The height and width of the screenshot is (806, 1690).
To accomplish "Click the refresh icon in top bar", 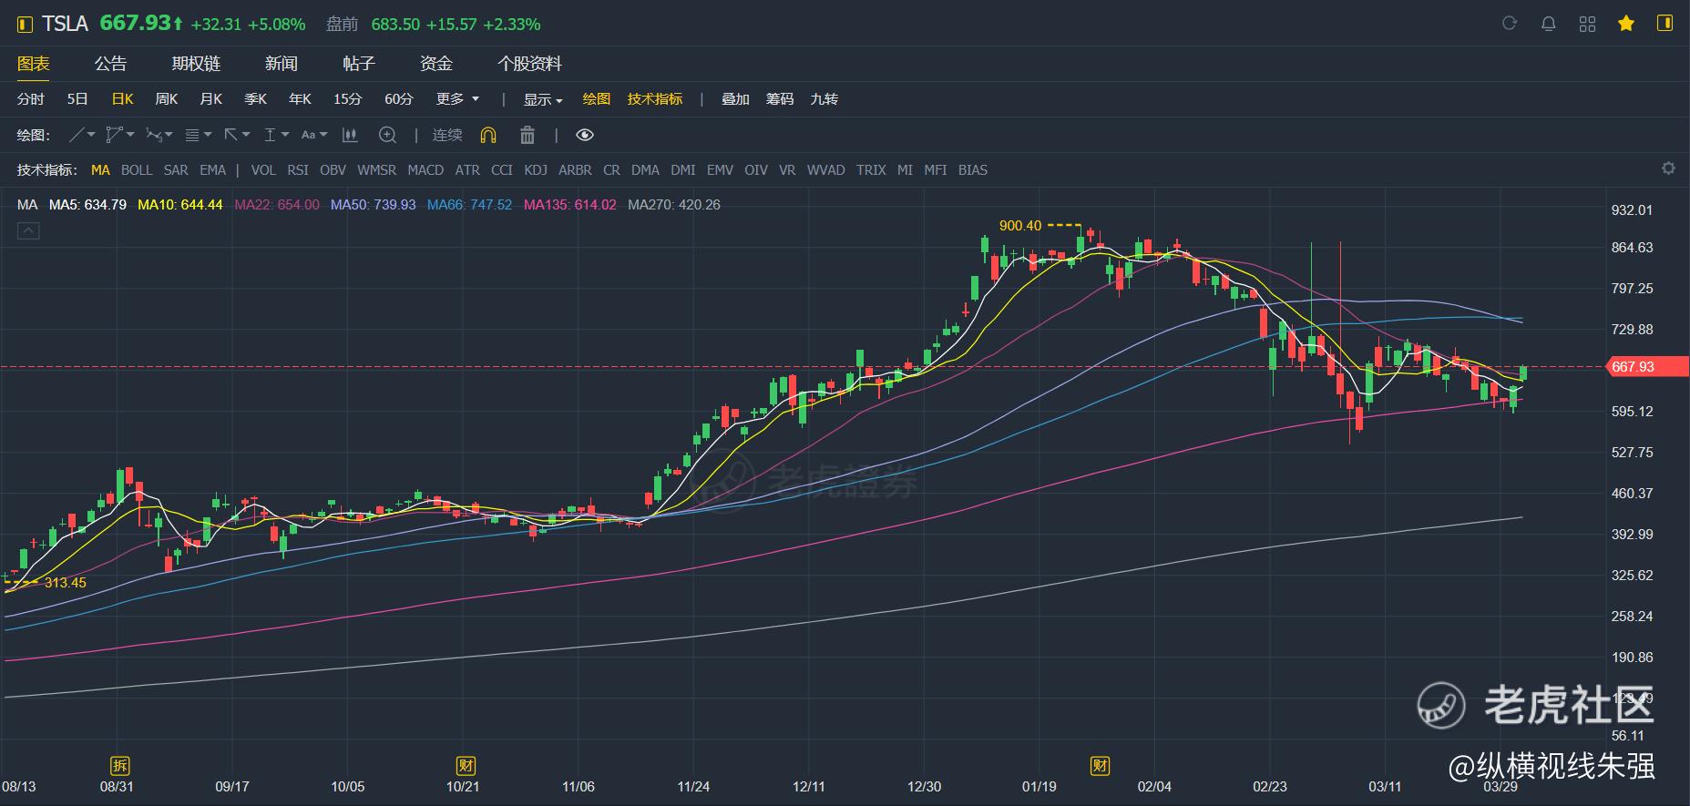I will click(x=1510, y=24).
